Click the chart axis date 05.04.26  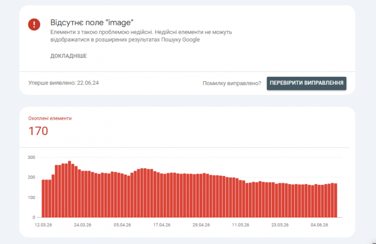(x=122, y=225)
